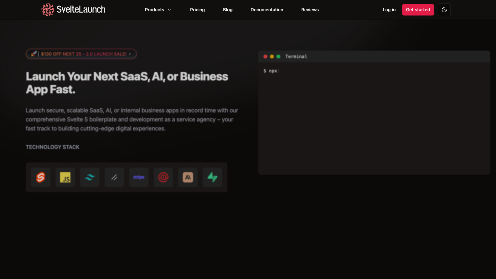Expand the Products dropdown menu
This screenshot has height=279, width=496.
coord(158,10)
